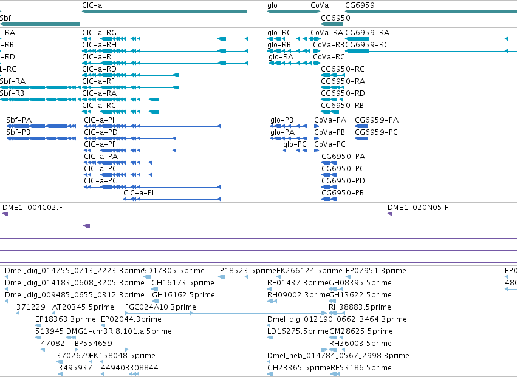Image resolution: width=517 pixels, height=377 pixels.
Task: Select the CIC-a-RD transcript
Action: click(130, 75)
